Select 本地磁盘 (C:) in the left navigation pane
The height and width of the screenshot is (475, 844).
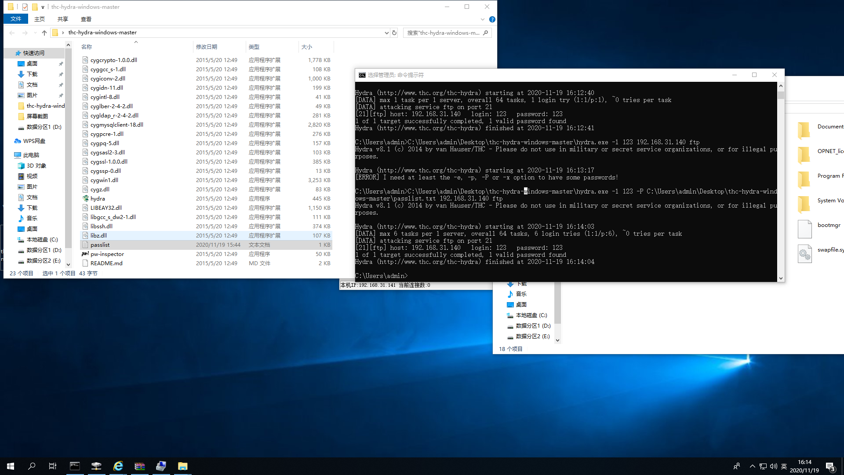tap(42, 240)
